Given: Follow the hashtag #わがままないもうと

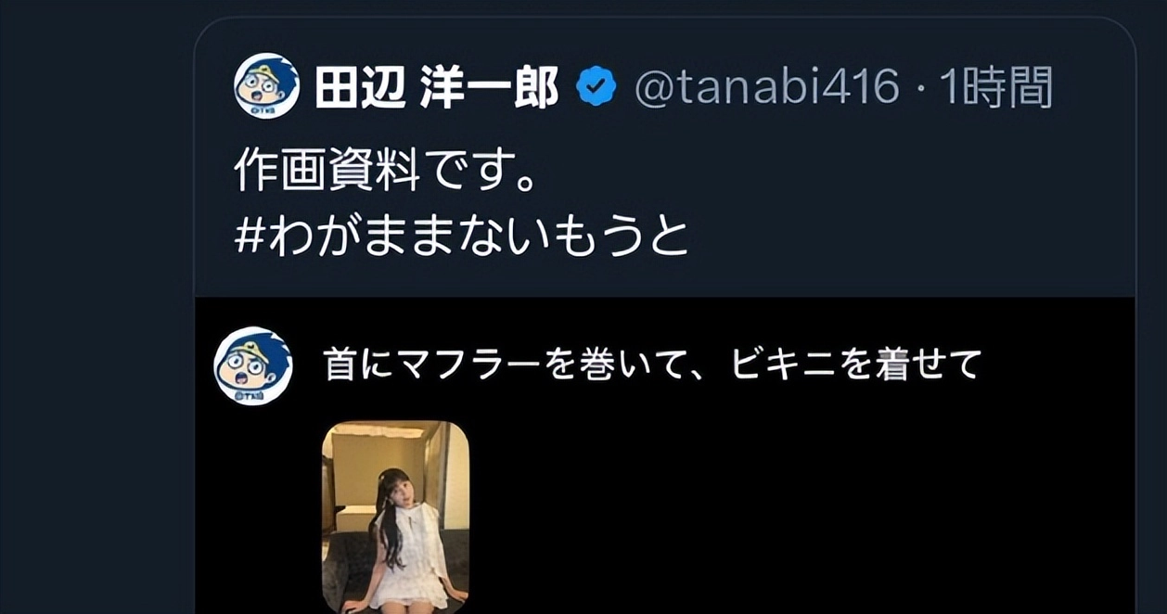Looking at the screenshot, I should (x=462, y=237).
